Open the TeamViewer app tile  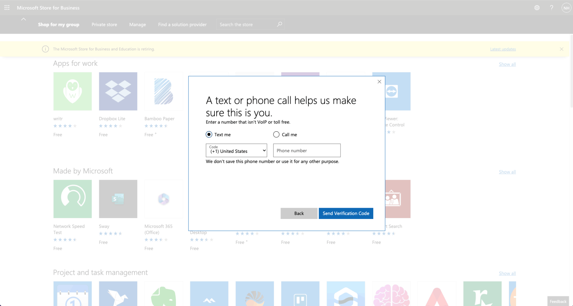398,91
